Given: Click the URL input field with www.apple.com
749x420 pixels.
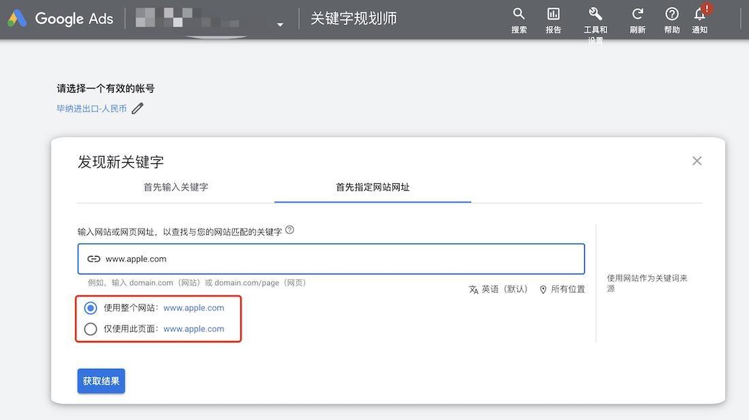Looking at the screenshot, I should pyautogui.click(x=331, y=259).
